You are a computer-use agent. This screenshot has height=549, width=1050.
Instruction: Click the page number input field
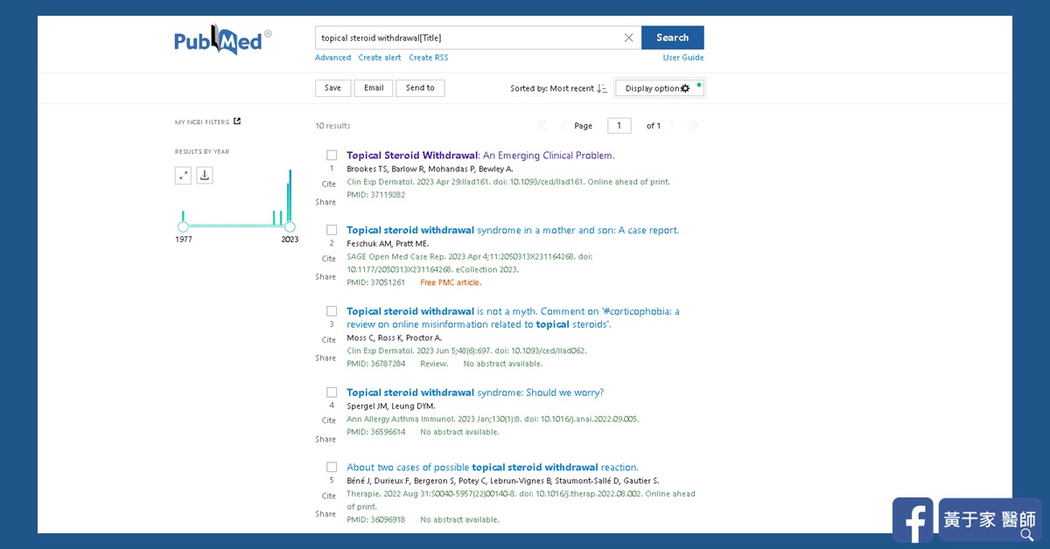(619, 126)
